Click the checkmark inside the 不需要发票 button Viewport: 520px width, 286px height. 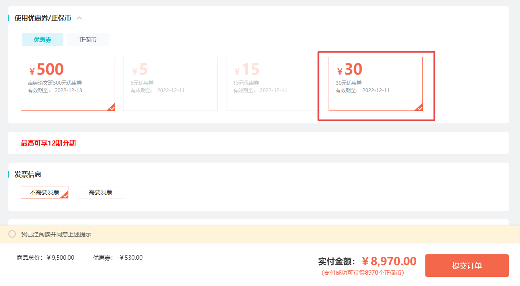[66, 196]
